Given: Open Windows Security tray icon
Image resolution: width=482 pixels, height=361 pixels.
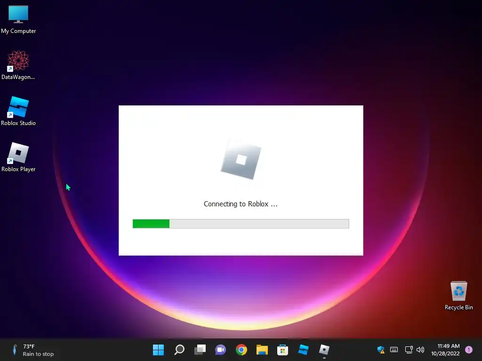Looking at the screenshot, I should (x=381, y=350).
